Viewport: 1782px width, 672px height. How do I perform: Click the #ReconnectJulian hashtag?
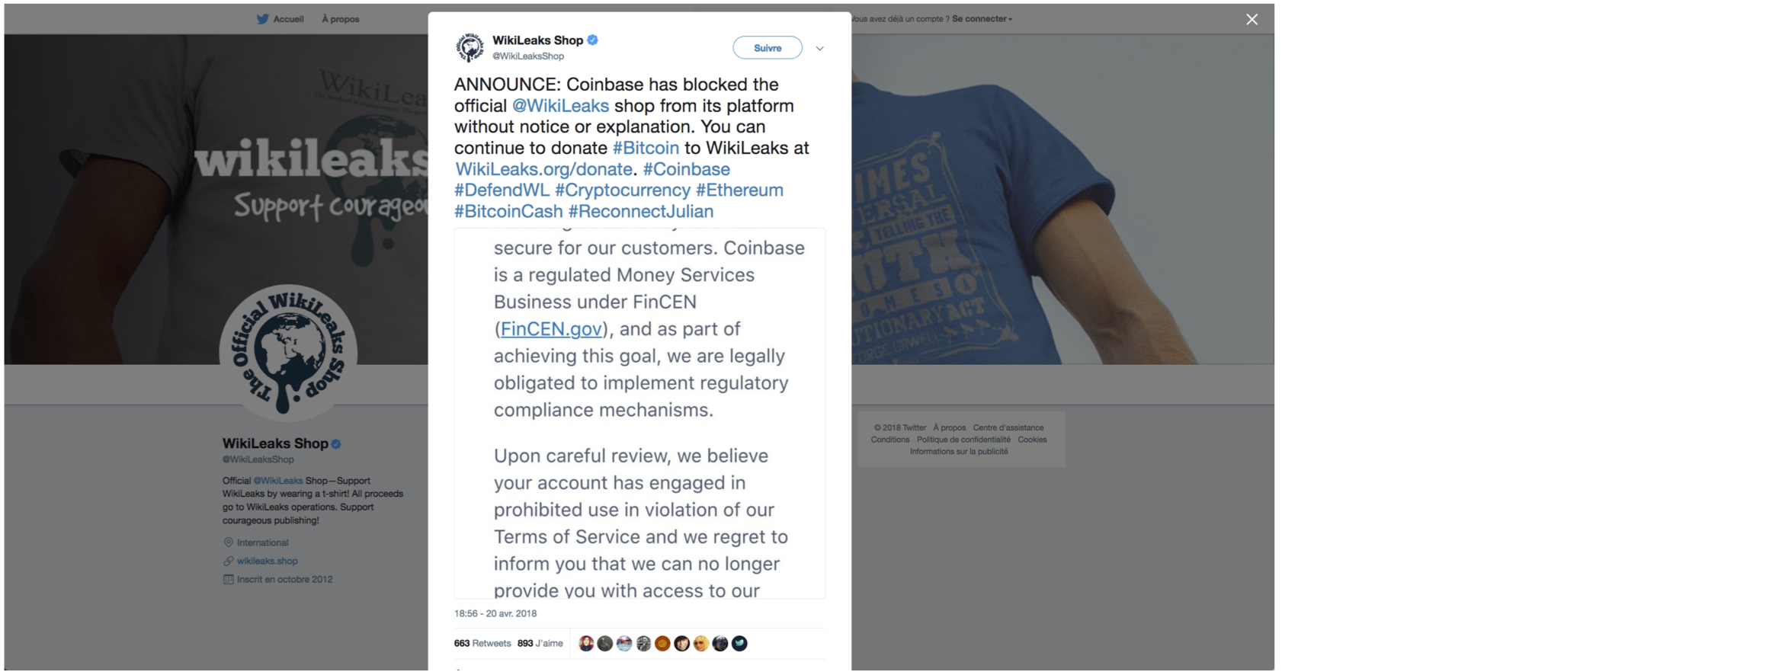pos(640,211)
